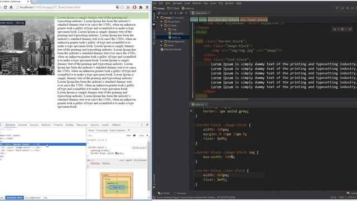Click the styles Filter field

[x=105, y=136]
